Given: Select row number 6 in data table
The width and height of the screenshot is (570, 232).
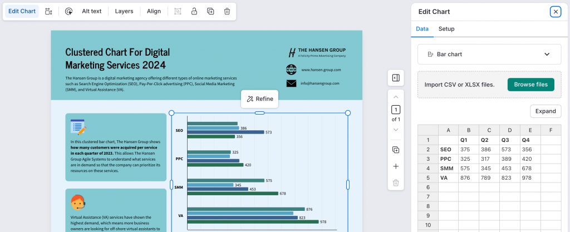Looking at the screenshot, I should (428, 187).
